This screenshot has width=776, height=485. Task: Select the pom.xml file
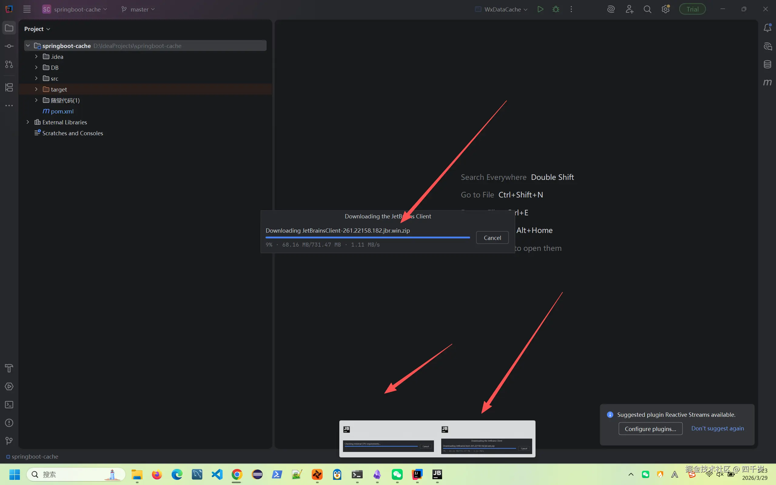pos(62,111)
